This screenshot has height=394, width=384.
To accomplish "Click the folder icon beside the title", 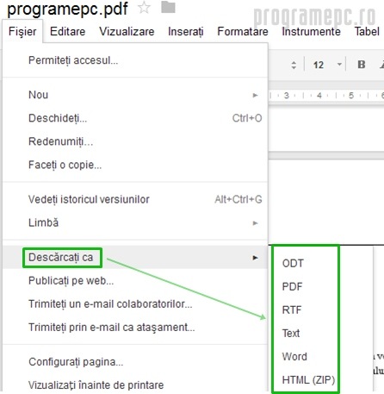I will coord(168,8).
